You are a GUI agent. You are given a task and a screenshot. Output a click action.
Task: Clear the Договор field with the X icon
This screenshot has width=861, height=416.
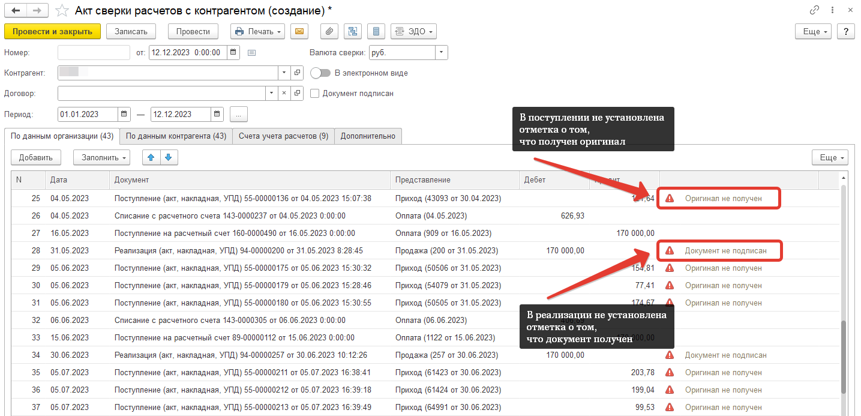[x=284, y=93]
